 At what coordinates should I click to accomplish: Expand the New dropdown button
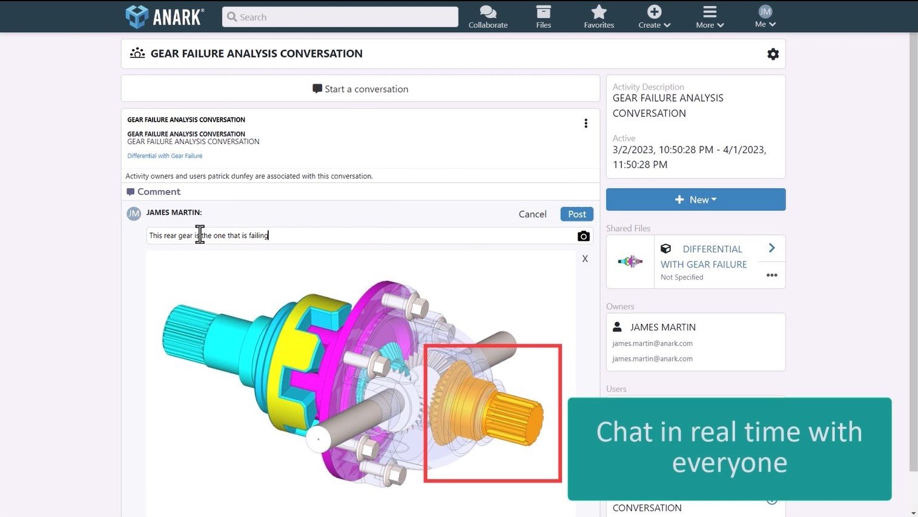click(x=695, y=199)
